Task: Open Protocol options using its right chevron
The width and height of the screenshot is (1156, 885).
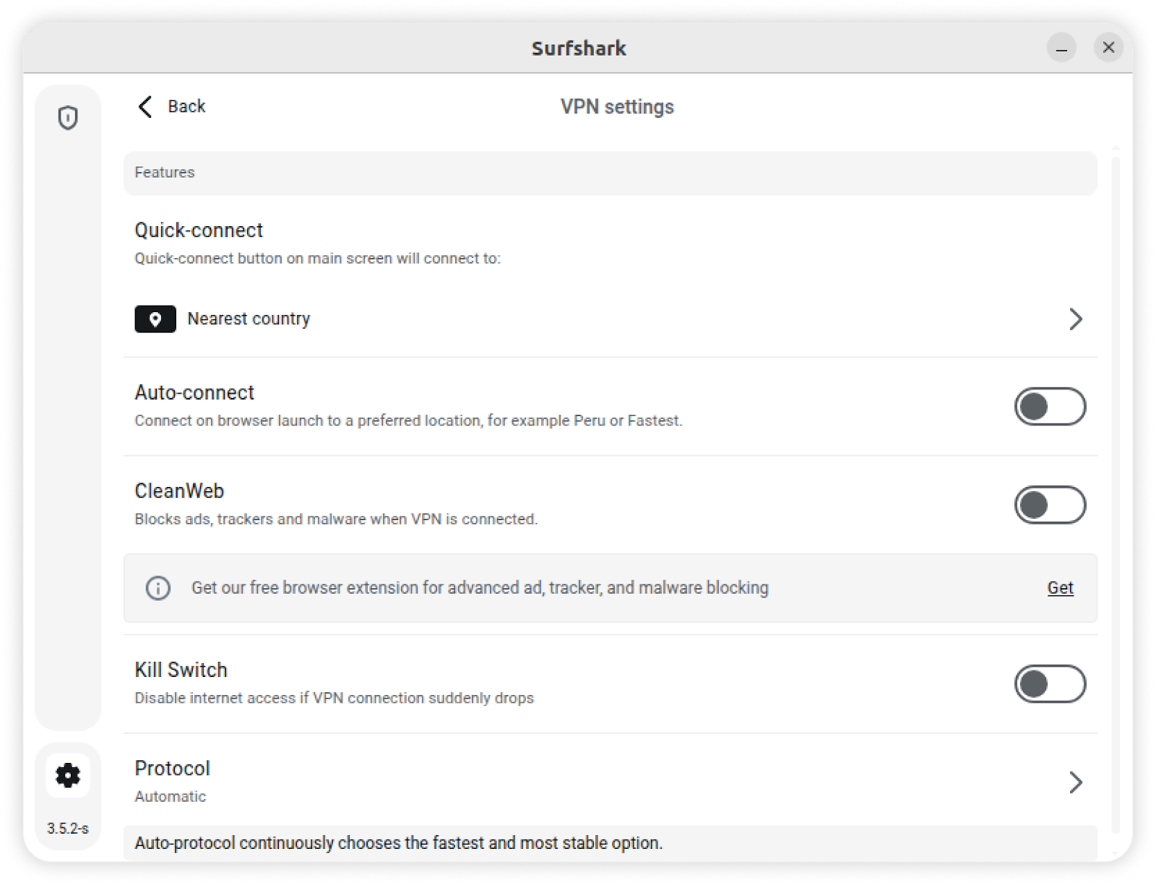Action: [x=1075, y=782]
